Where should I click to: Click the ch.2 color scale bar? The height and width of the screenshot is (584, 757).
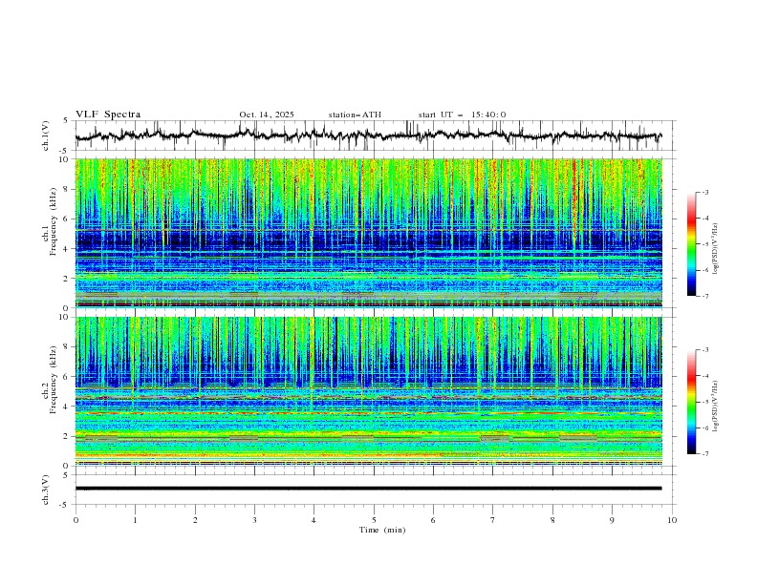[x=692, y=402]
